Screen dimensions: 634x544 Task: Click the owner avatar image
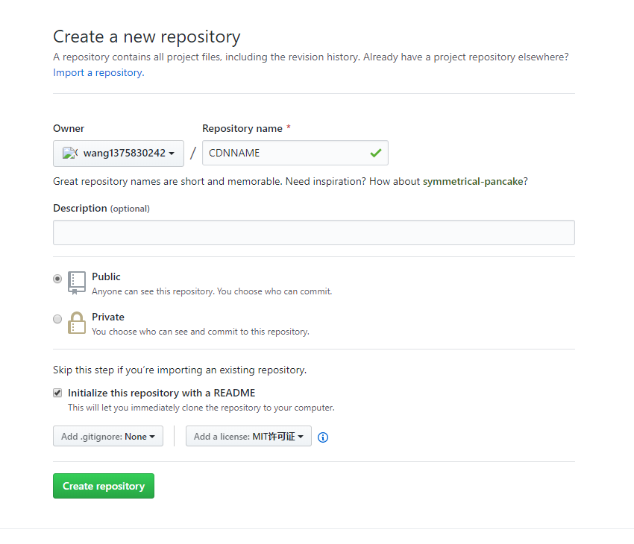click(70, 153)
